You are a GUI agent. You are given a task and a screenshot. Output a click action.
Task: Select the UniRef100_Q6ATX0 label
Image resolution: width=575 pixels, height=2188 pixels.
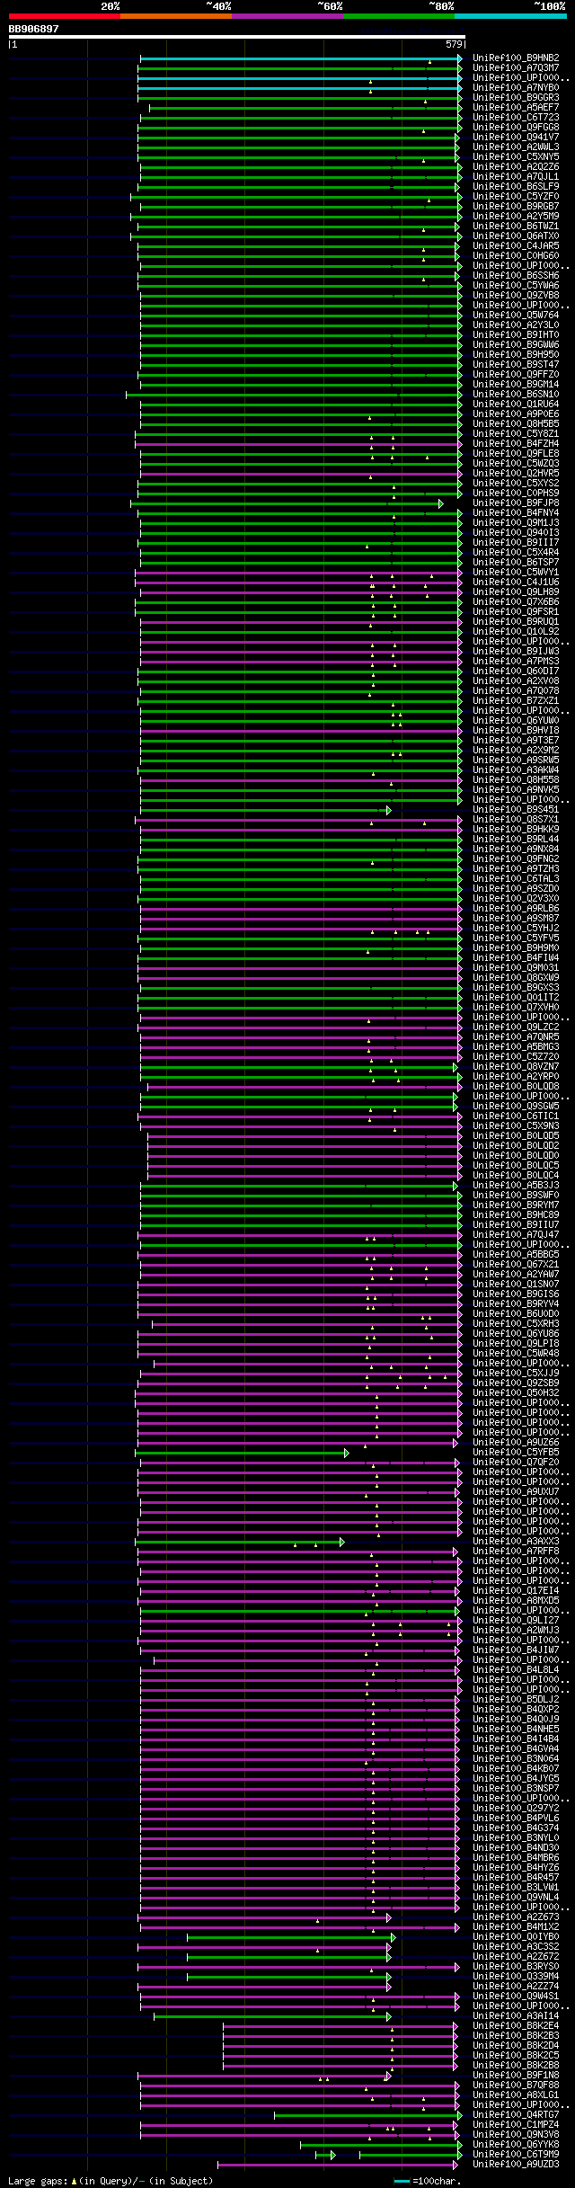(516, 236)
